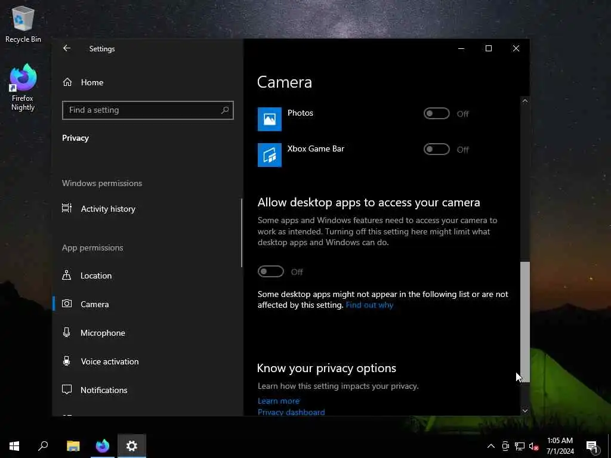Open network status tray icon
The width and height of the screenshot is (611, 458).
[520, 446]
